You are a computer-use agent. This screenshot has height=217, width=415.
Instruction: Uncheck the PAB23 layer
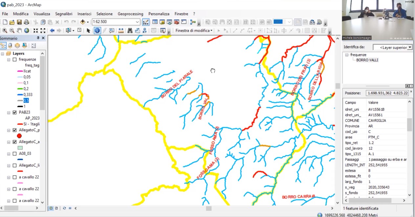pyautogui.click(x=14, y=112)
